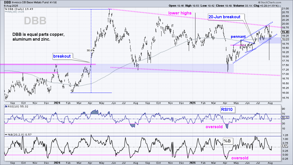Click the '2024' label on price chart axis
Image resolution: width=293 pixels, height=165 pixels.
(57, 103)
